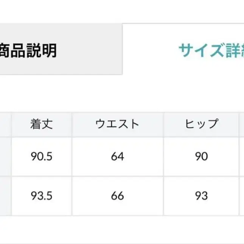
Task: Select the waist value 64
Action: [x=117, y=156]
